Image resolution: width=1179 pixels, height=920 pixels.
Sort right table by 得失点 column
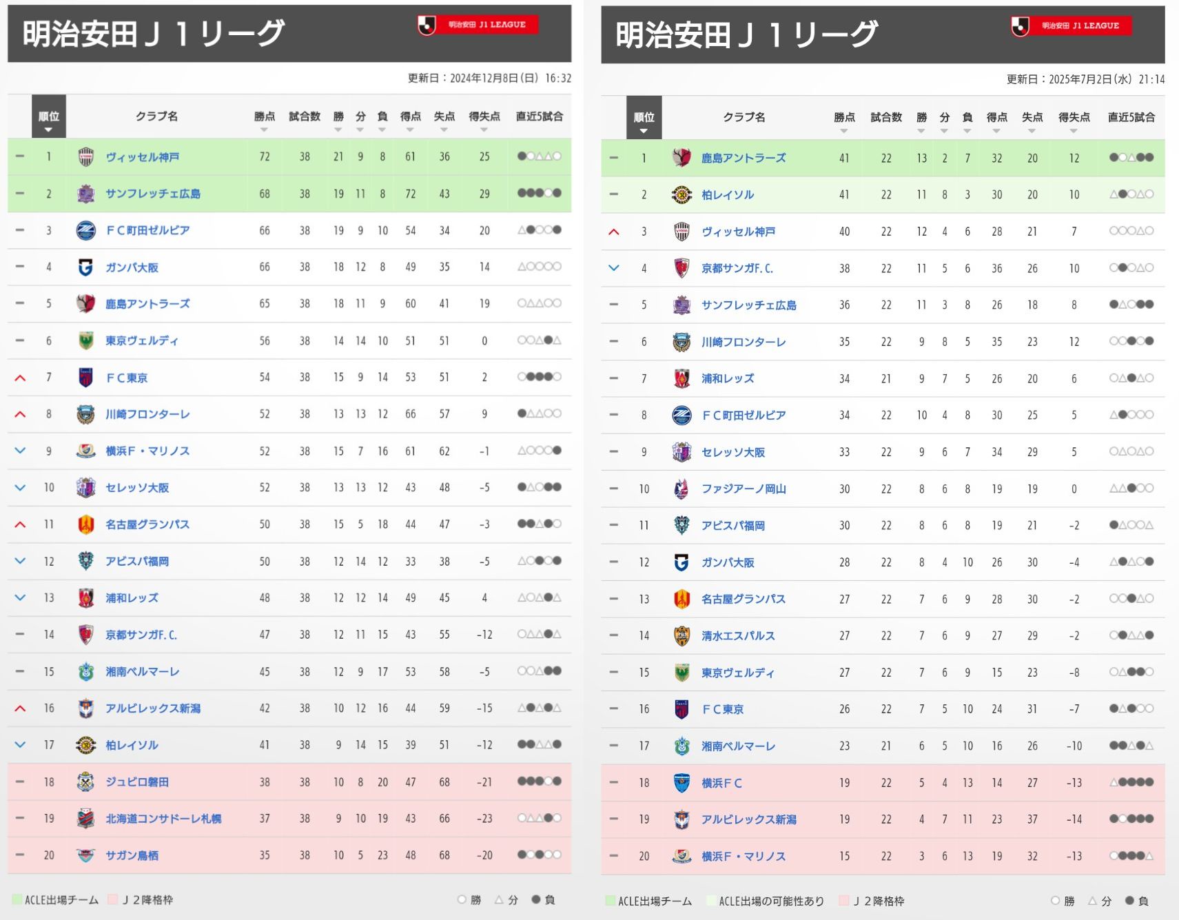click(1074, 122)
